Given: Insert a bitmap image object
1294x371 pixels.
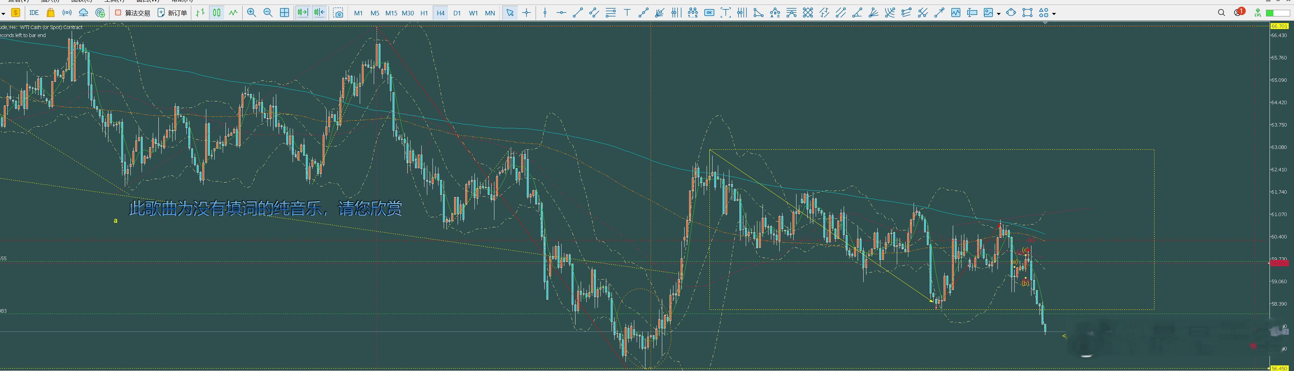Looking at the screenshot, I should pos(988,13).
